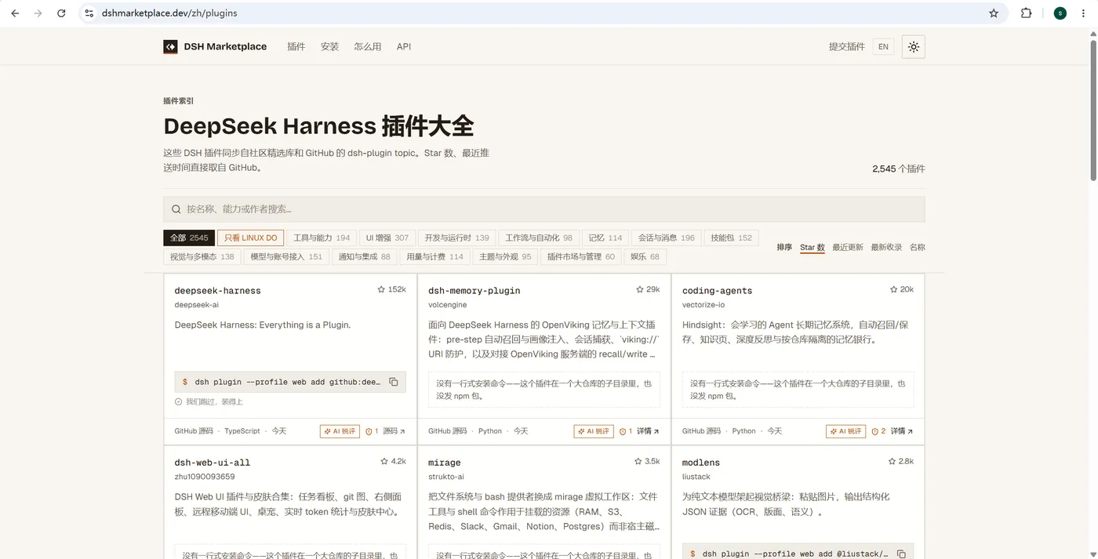This screenshot has width=1098, height=559.
Task: Click the 20k star icon on coding-agents
Action: coord(893,289)
